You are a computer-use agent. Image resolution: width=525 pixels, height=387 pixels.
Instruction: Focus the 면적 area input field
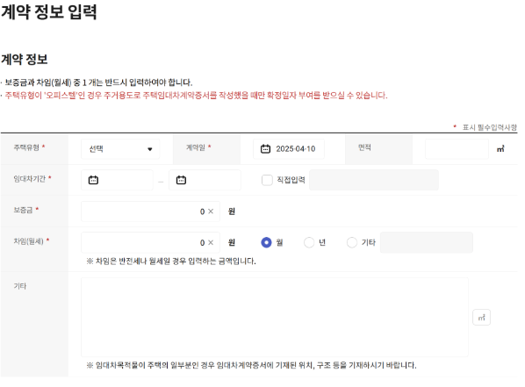457,149
